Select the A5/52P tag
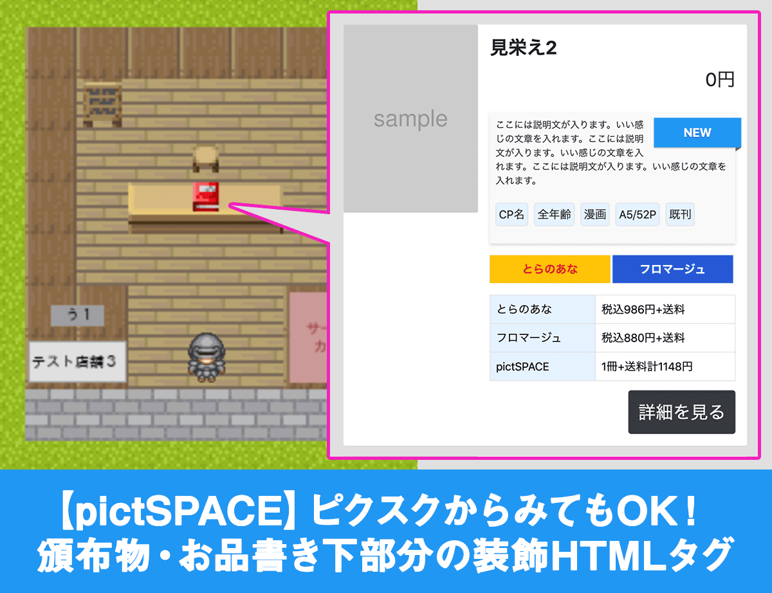 (637, 215)
